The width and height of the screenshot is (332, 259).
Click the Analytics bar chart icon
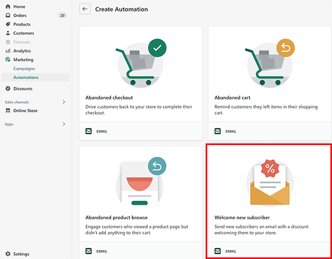click(x=8, y=51)
